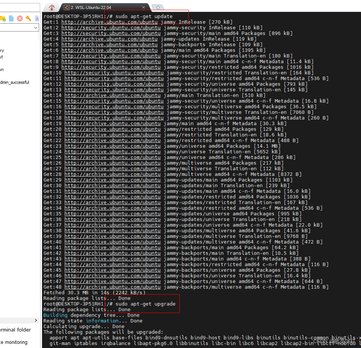
Task: Open the Get:10 security.ubuntu.com link
Action: (114, 73)
